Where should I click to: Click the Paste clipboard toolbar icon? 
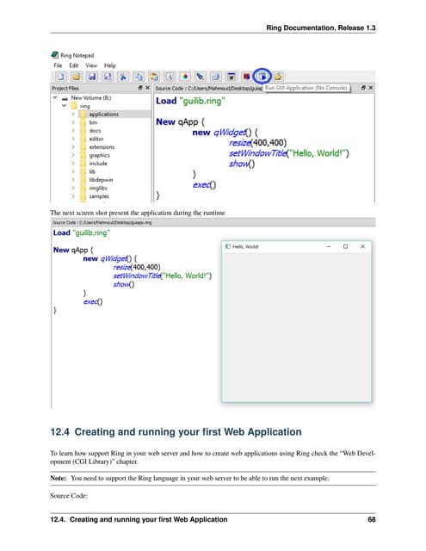[x=154, y=77]
